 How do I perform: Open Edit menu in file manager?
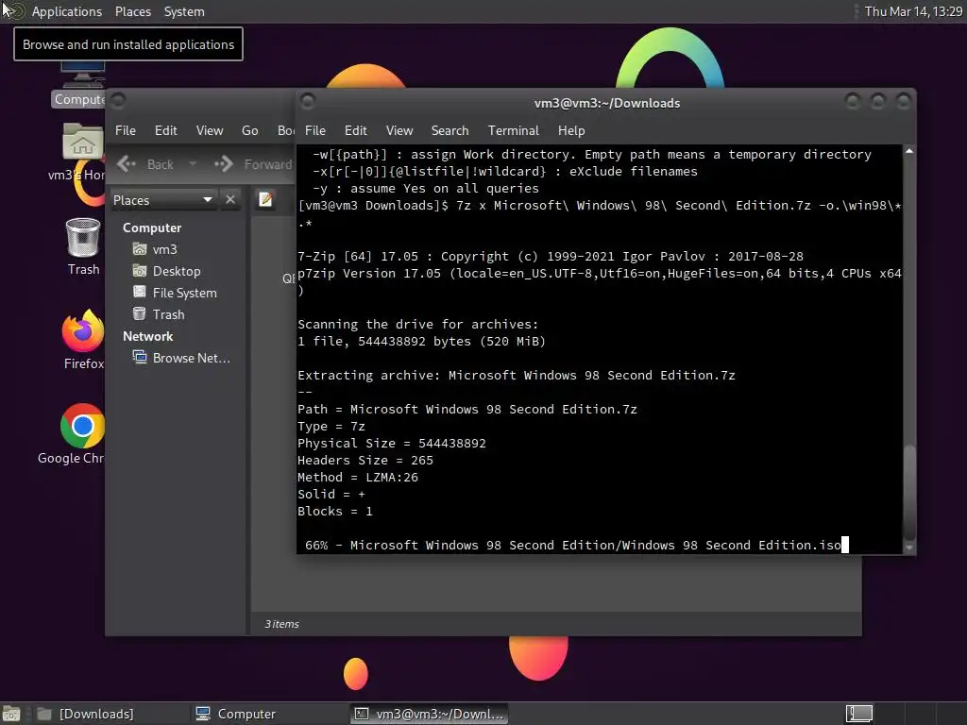pyautogui.click(x=166, y=130)
